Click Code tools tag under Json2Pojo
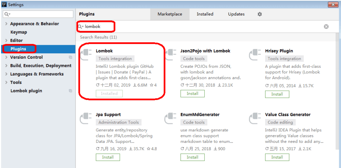Image resolution: width=341 pixels, height=168 pixels. point(194,59)
